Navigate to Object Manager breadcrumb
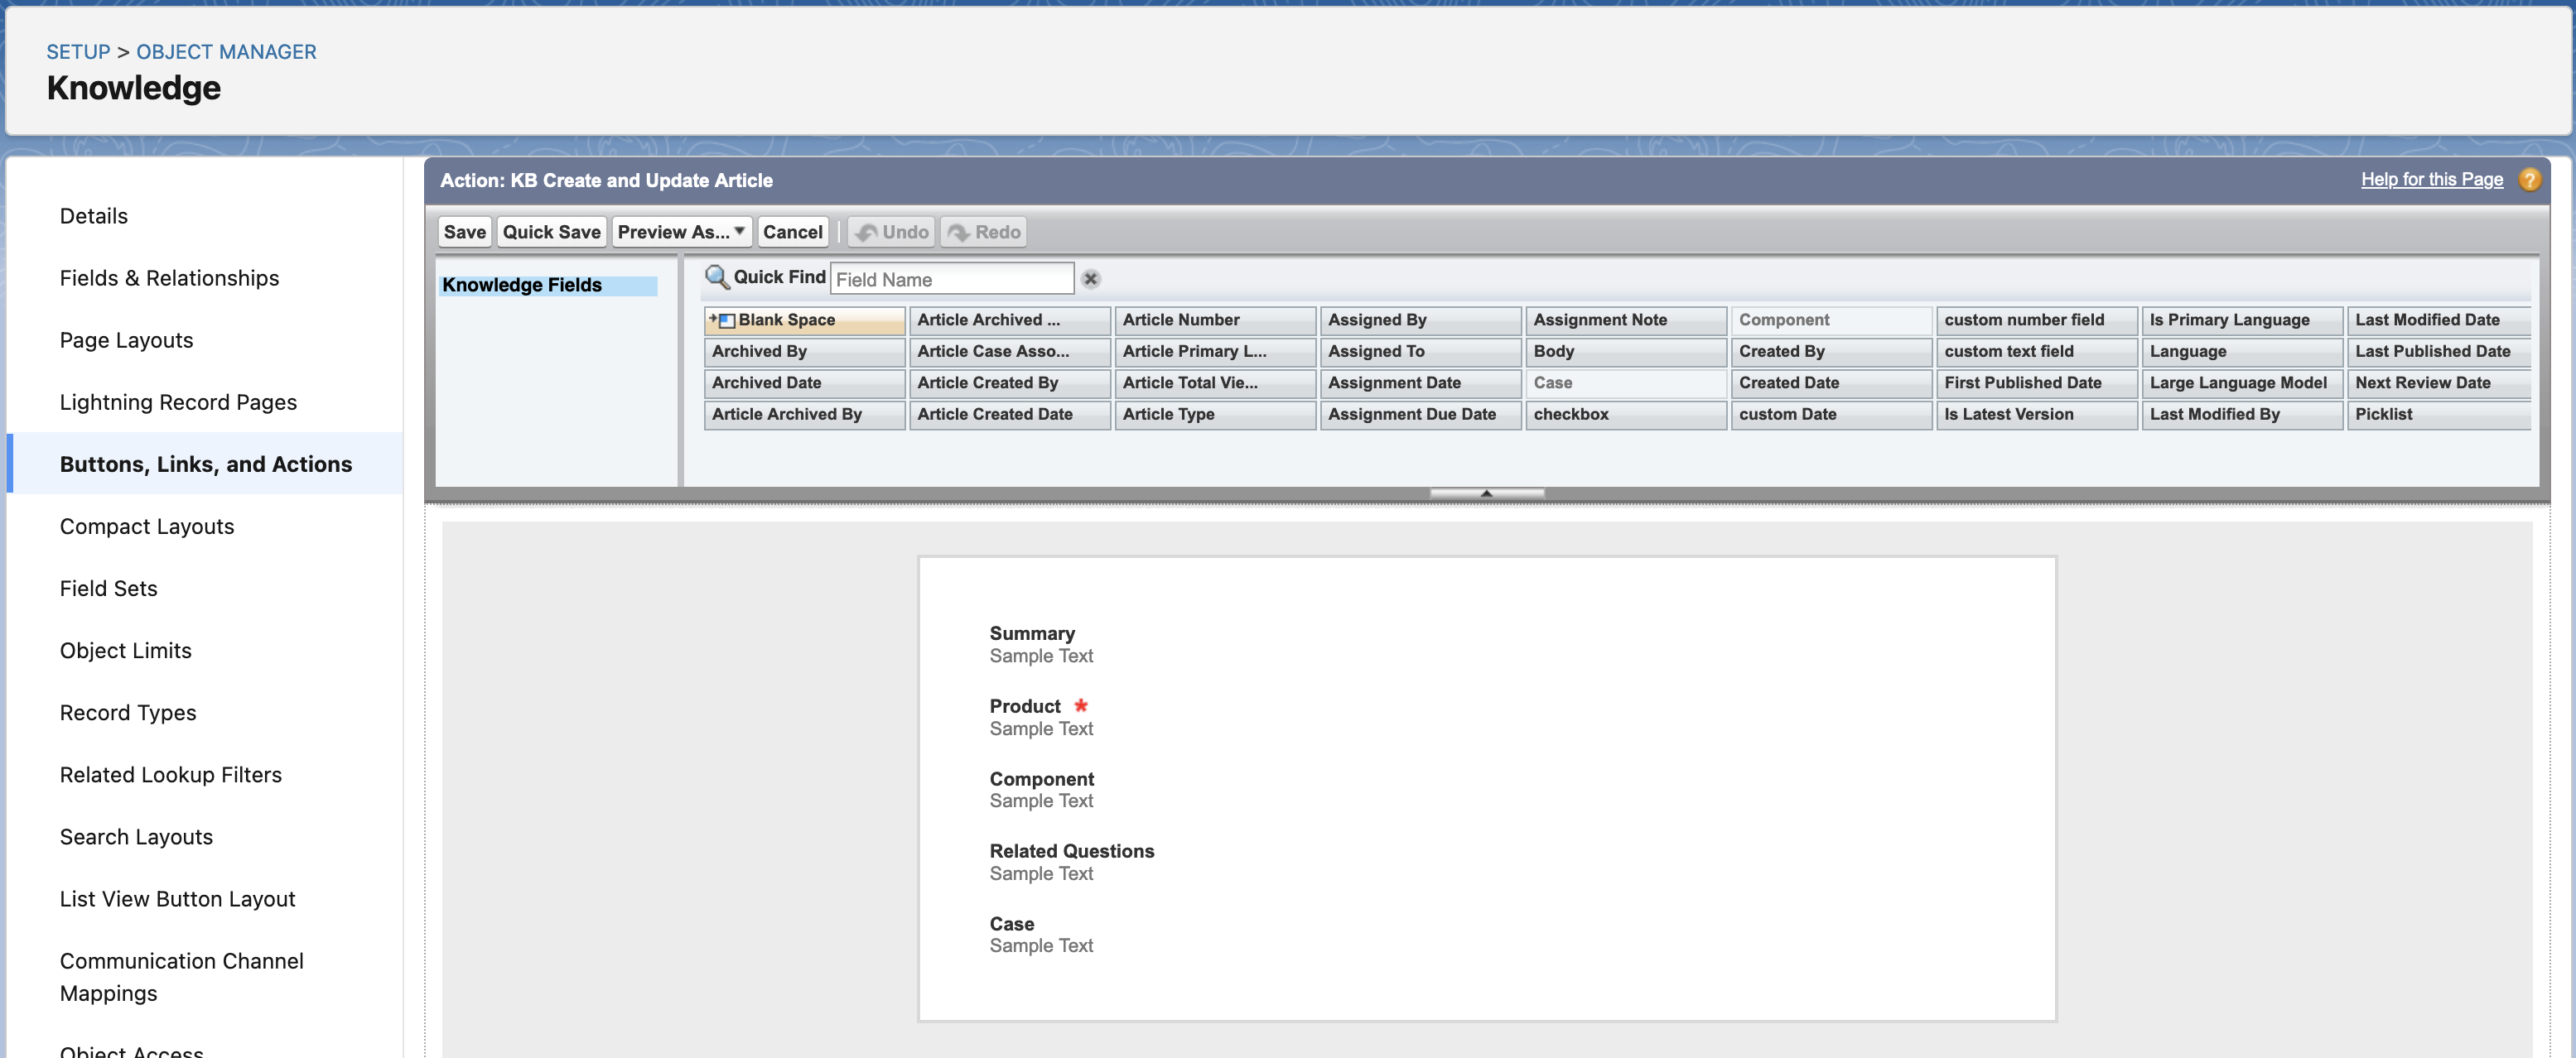 click(226, 52)
